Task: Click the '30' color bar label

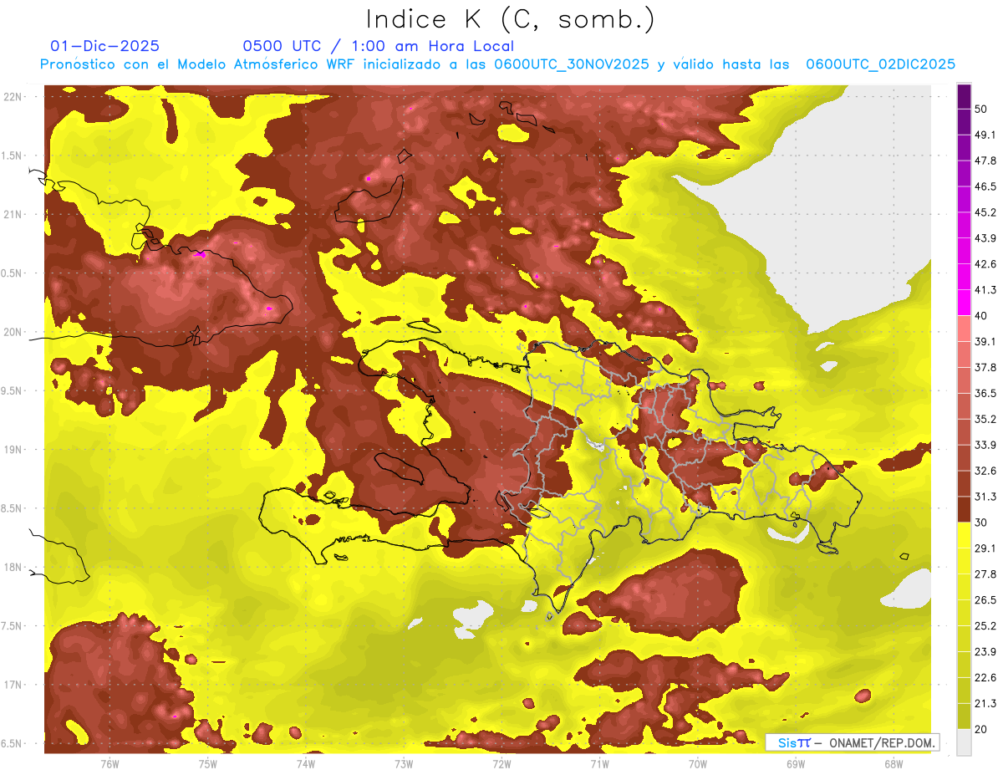Action: coord(982,523)
